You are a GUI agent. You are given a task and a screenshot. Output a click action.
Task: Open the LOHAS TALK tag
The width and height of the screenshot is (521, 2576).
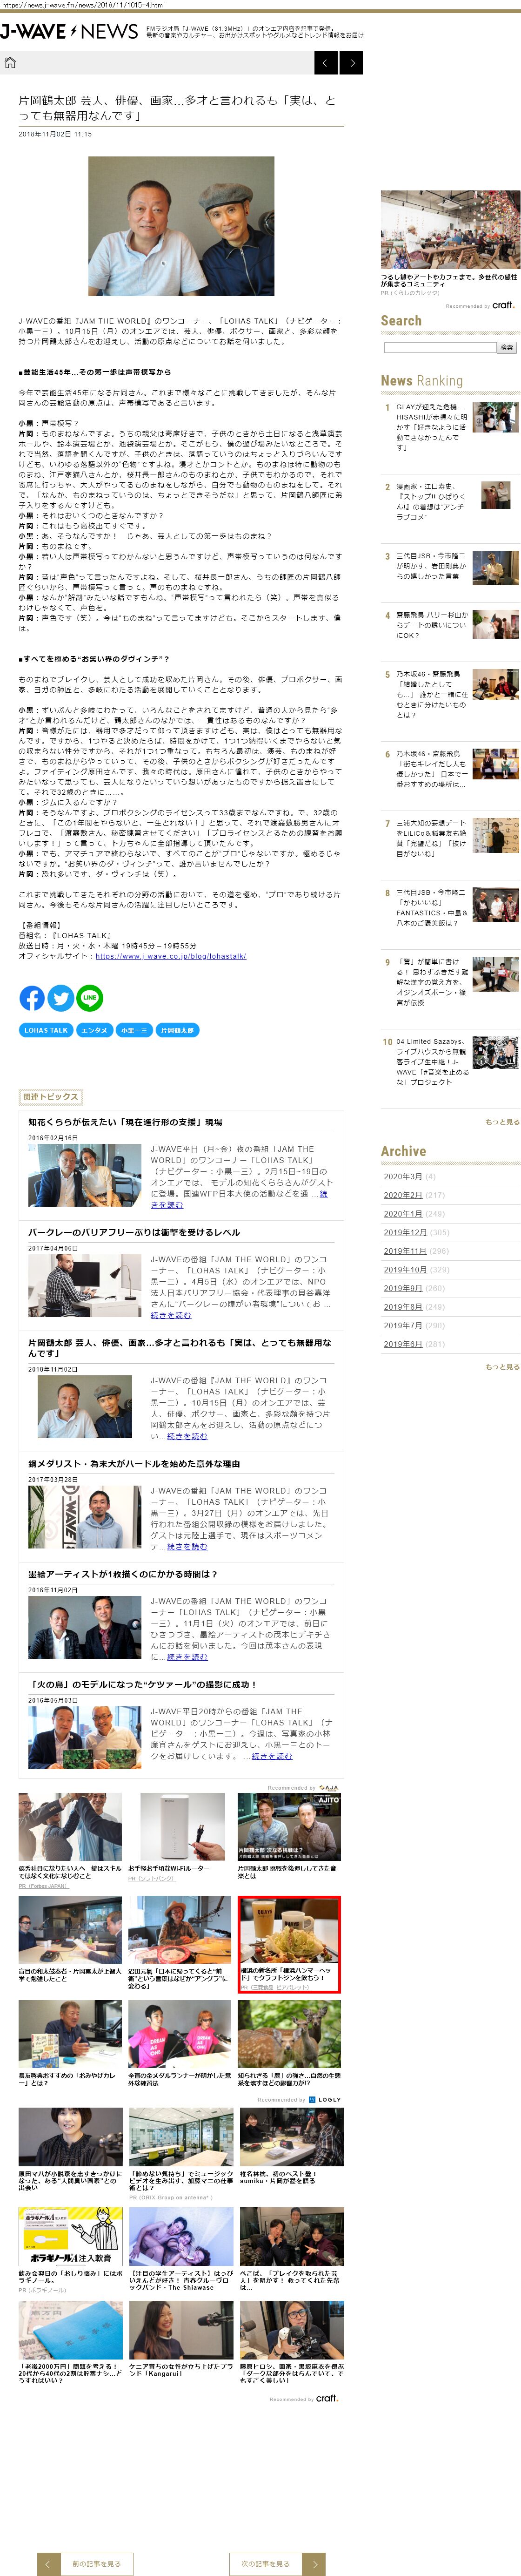(x=46, y=1030)
